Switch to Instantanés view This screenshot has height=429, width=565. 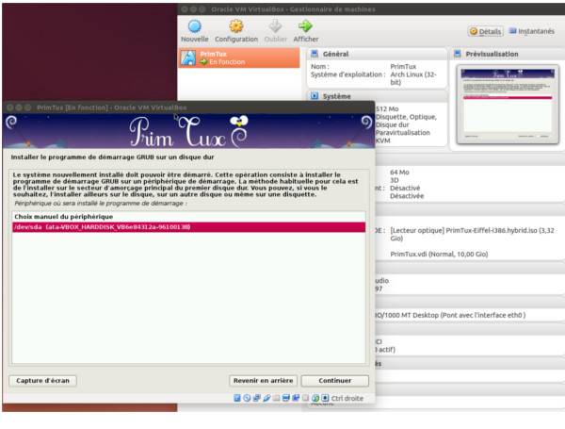pyautogui.click(x=531, y=31)
